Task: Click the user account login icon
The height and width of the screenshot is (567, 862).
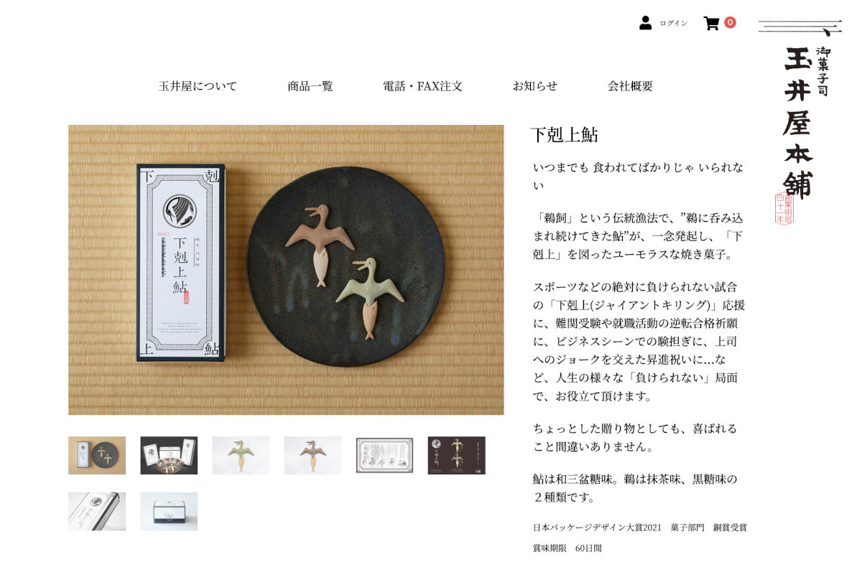Action: tap(645, 23)
